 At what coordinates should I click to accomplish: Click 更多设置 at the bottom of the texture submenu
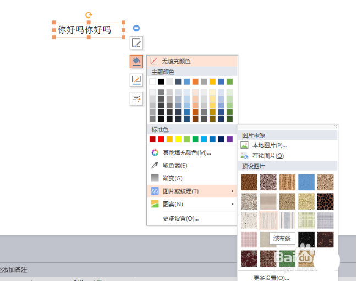[271, 278]
